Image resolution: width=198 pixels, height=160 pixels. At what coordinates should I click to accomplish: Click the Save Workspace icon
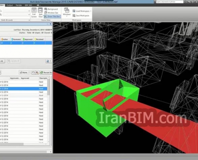coord(74,16)
